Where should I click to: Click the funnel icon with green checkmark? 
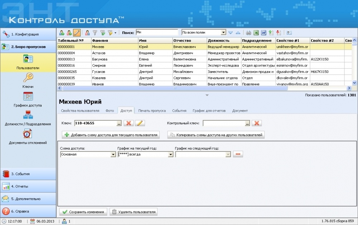click(103, 33)
